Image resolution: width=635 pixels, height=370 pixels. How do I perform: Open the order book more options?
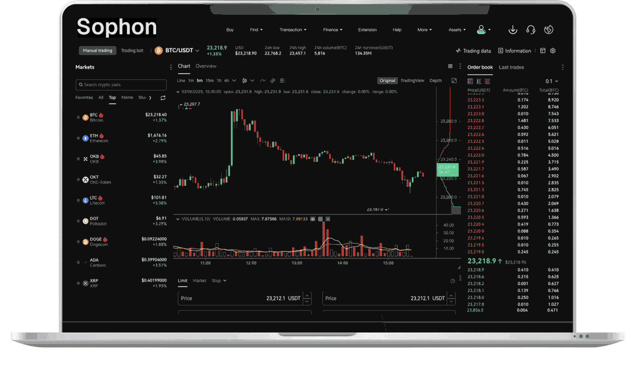click(x=563, y=67)
